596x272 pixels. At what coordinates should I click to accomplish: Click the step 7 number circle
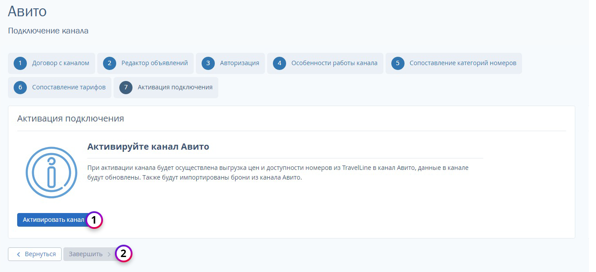pyautogui.click(x=126, y=87)
